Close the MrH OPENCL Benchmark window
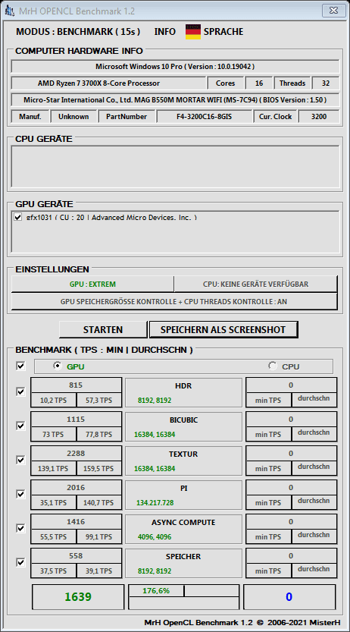Image resolution: width=350 pixels, height=632 pixels. pos(333,11)
